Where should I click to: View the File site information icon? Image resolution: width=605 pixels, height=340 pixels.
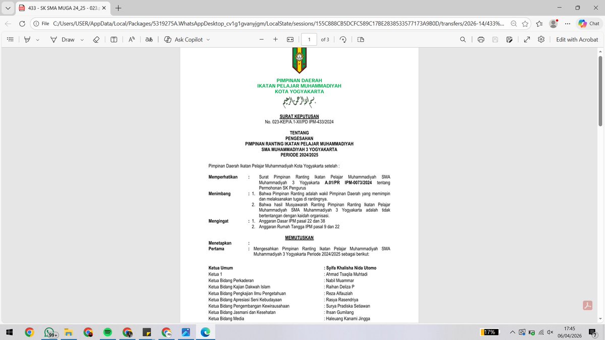pyautogui.click(x=41, y=24)
